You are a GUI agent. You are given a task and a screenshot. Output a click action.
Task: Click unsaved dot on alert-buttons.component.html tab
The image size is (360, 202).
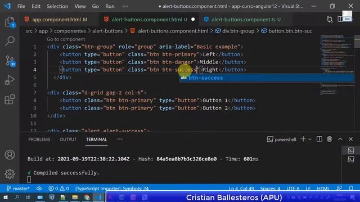coord(193,20)
